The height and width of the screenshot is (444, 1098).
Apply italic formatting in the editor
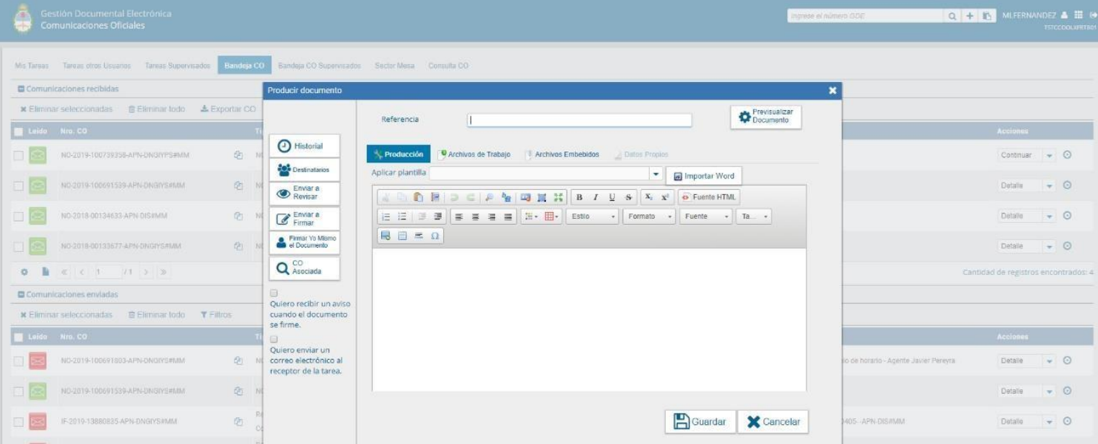(x=595, y=197)
